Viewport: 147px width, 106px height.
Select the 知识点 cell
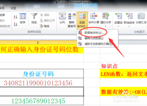[x=123, y=66]
